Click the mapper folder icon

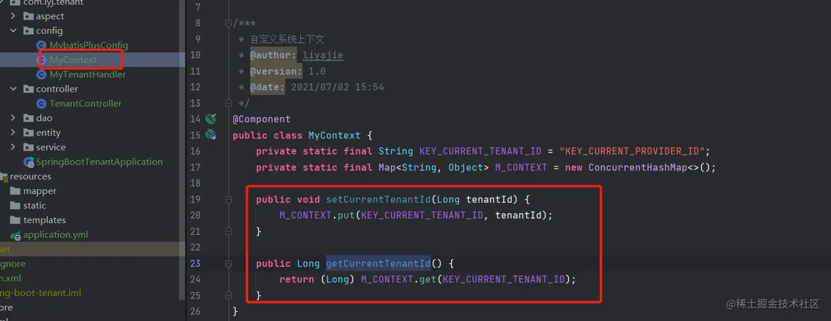click(15, 191)
